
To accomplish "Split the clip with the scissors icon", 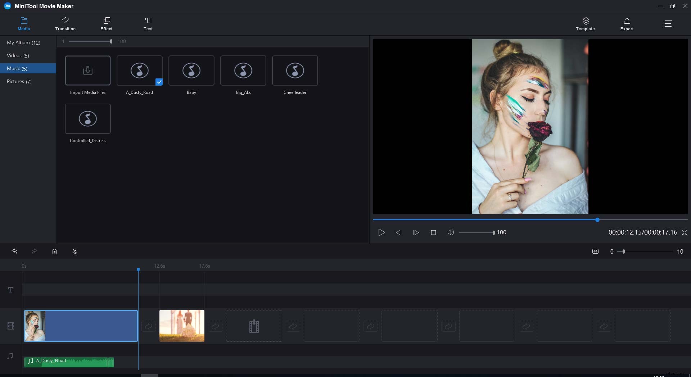I will pos(75,251).
